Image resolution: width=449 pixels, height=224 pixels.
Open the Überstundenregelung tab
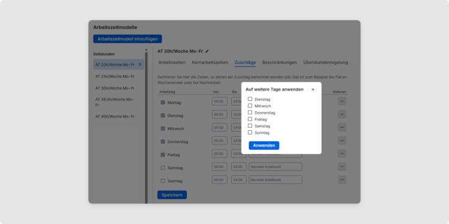click(x=326, y=62)
